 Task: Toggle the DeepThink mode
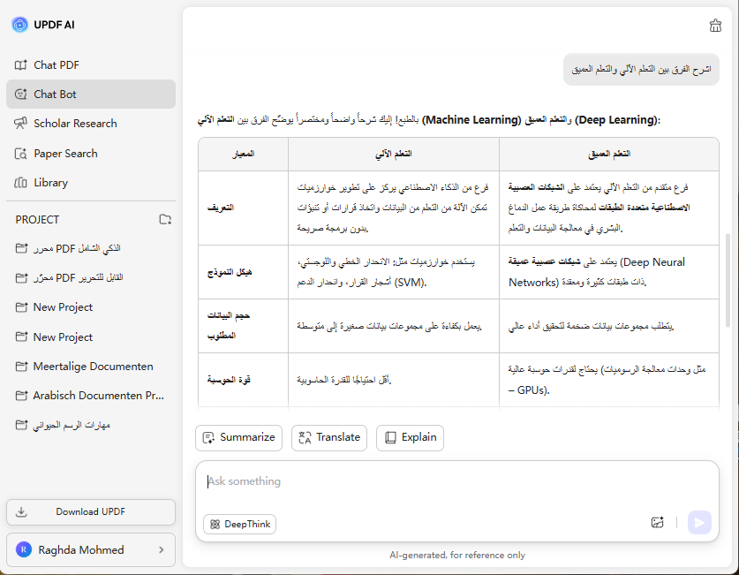(239, 524)
